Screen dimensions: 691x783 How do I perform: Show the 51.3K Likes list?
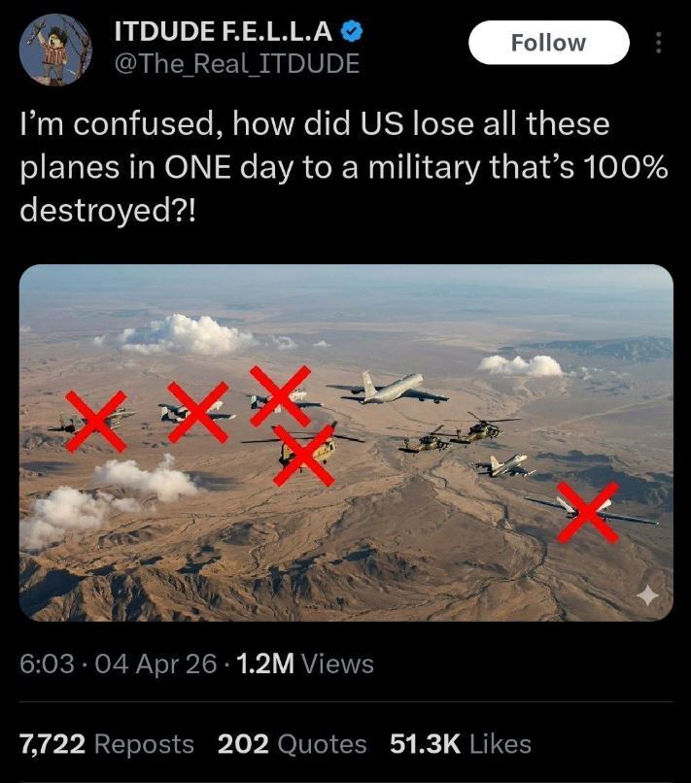point(460,744)
